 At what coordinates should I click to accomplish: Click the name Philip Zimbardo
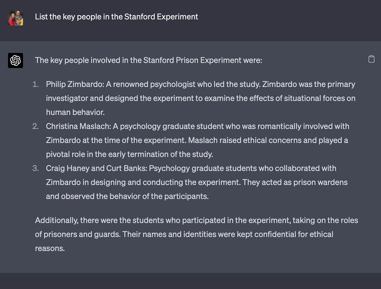click(75, 84)
